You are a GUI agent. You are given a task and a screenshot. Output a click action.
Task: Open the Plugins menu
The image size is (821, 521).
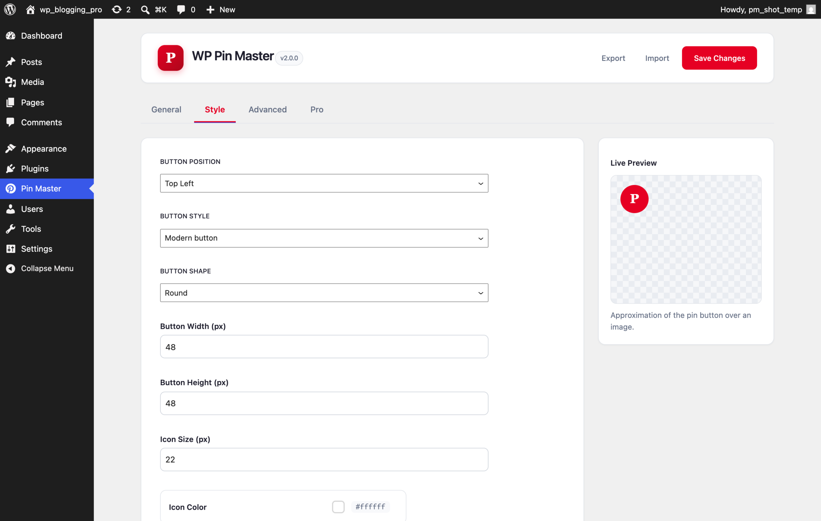[x=47, y=168]
